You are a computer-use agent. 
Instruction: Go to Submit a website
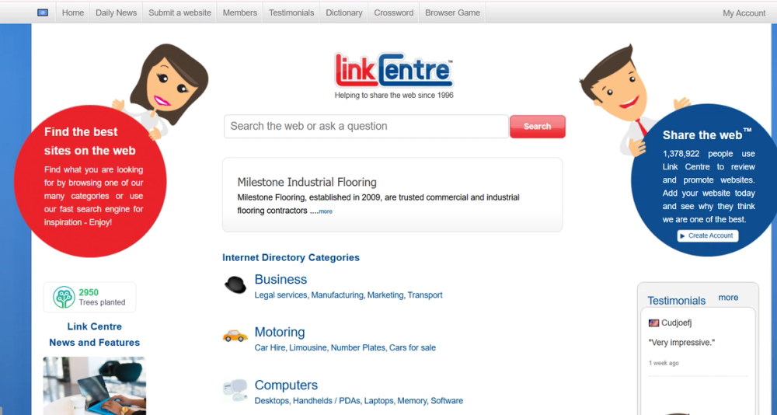(x=179, y=13)
